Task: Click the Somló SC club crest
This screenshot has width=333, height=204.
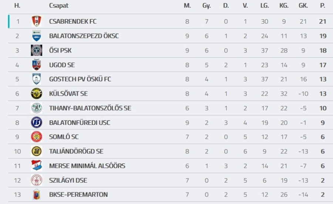Action: [x=36, y=137]
